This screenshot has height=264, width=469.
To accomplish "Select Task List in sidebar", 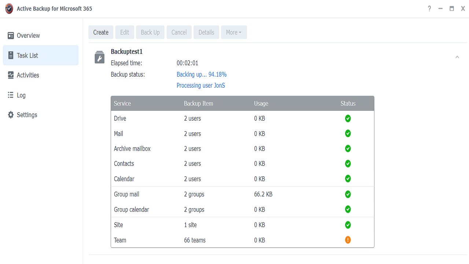I will [x=41, y=55].
